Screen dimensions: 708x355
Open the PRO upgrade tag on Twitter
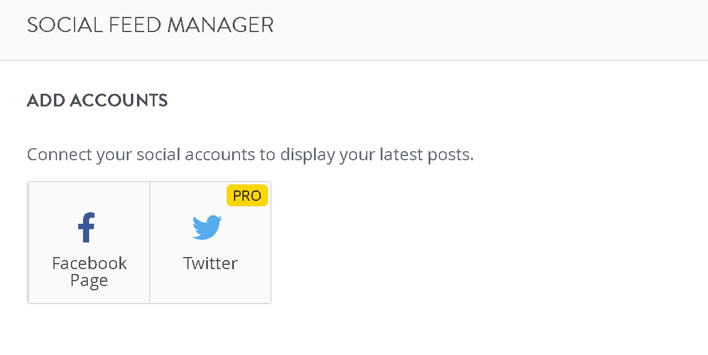tap(247, 195)
